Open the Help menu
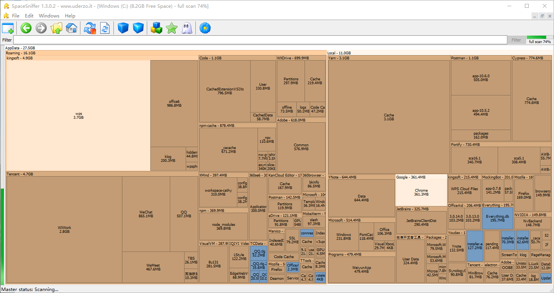The image size is (554, 293). [x=70, y=16]
